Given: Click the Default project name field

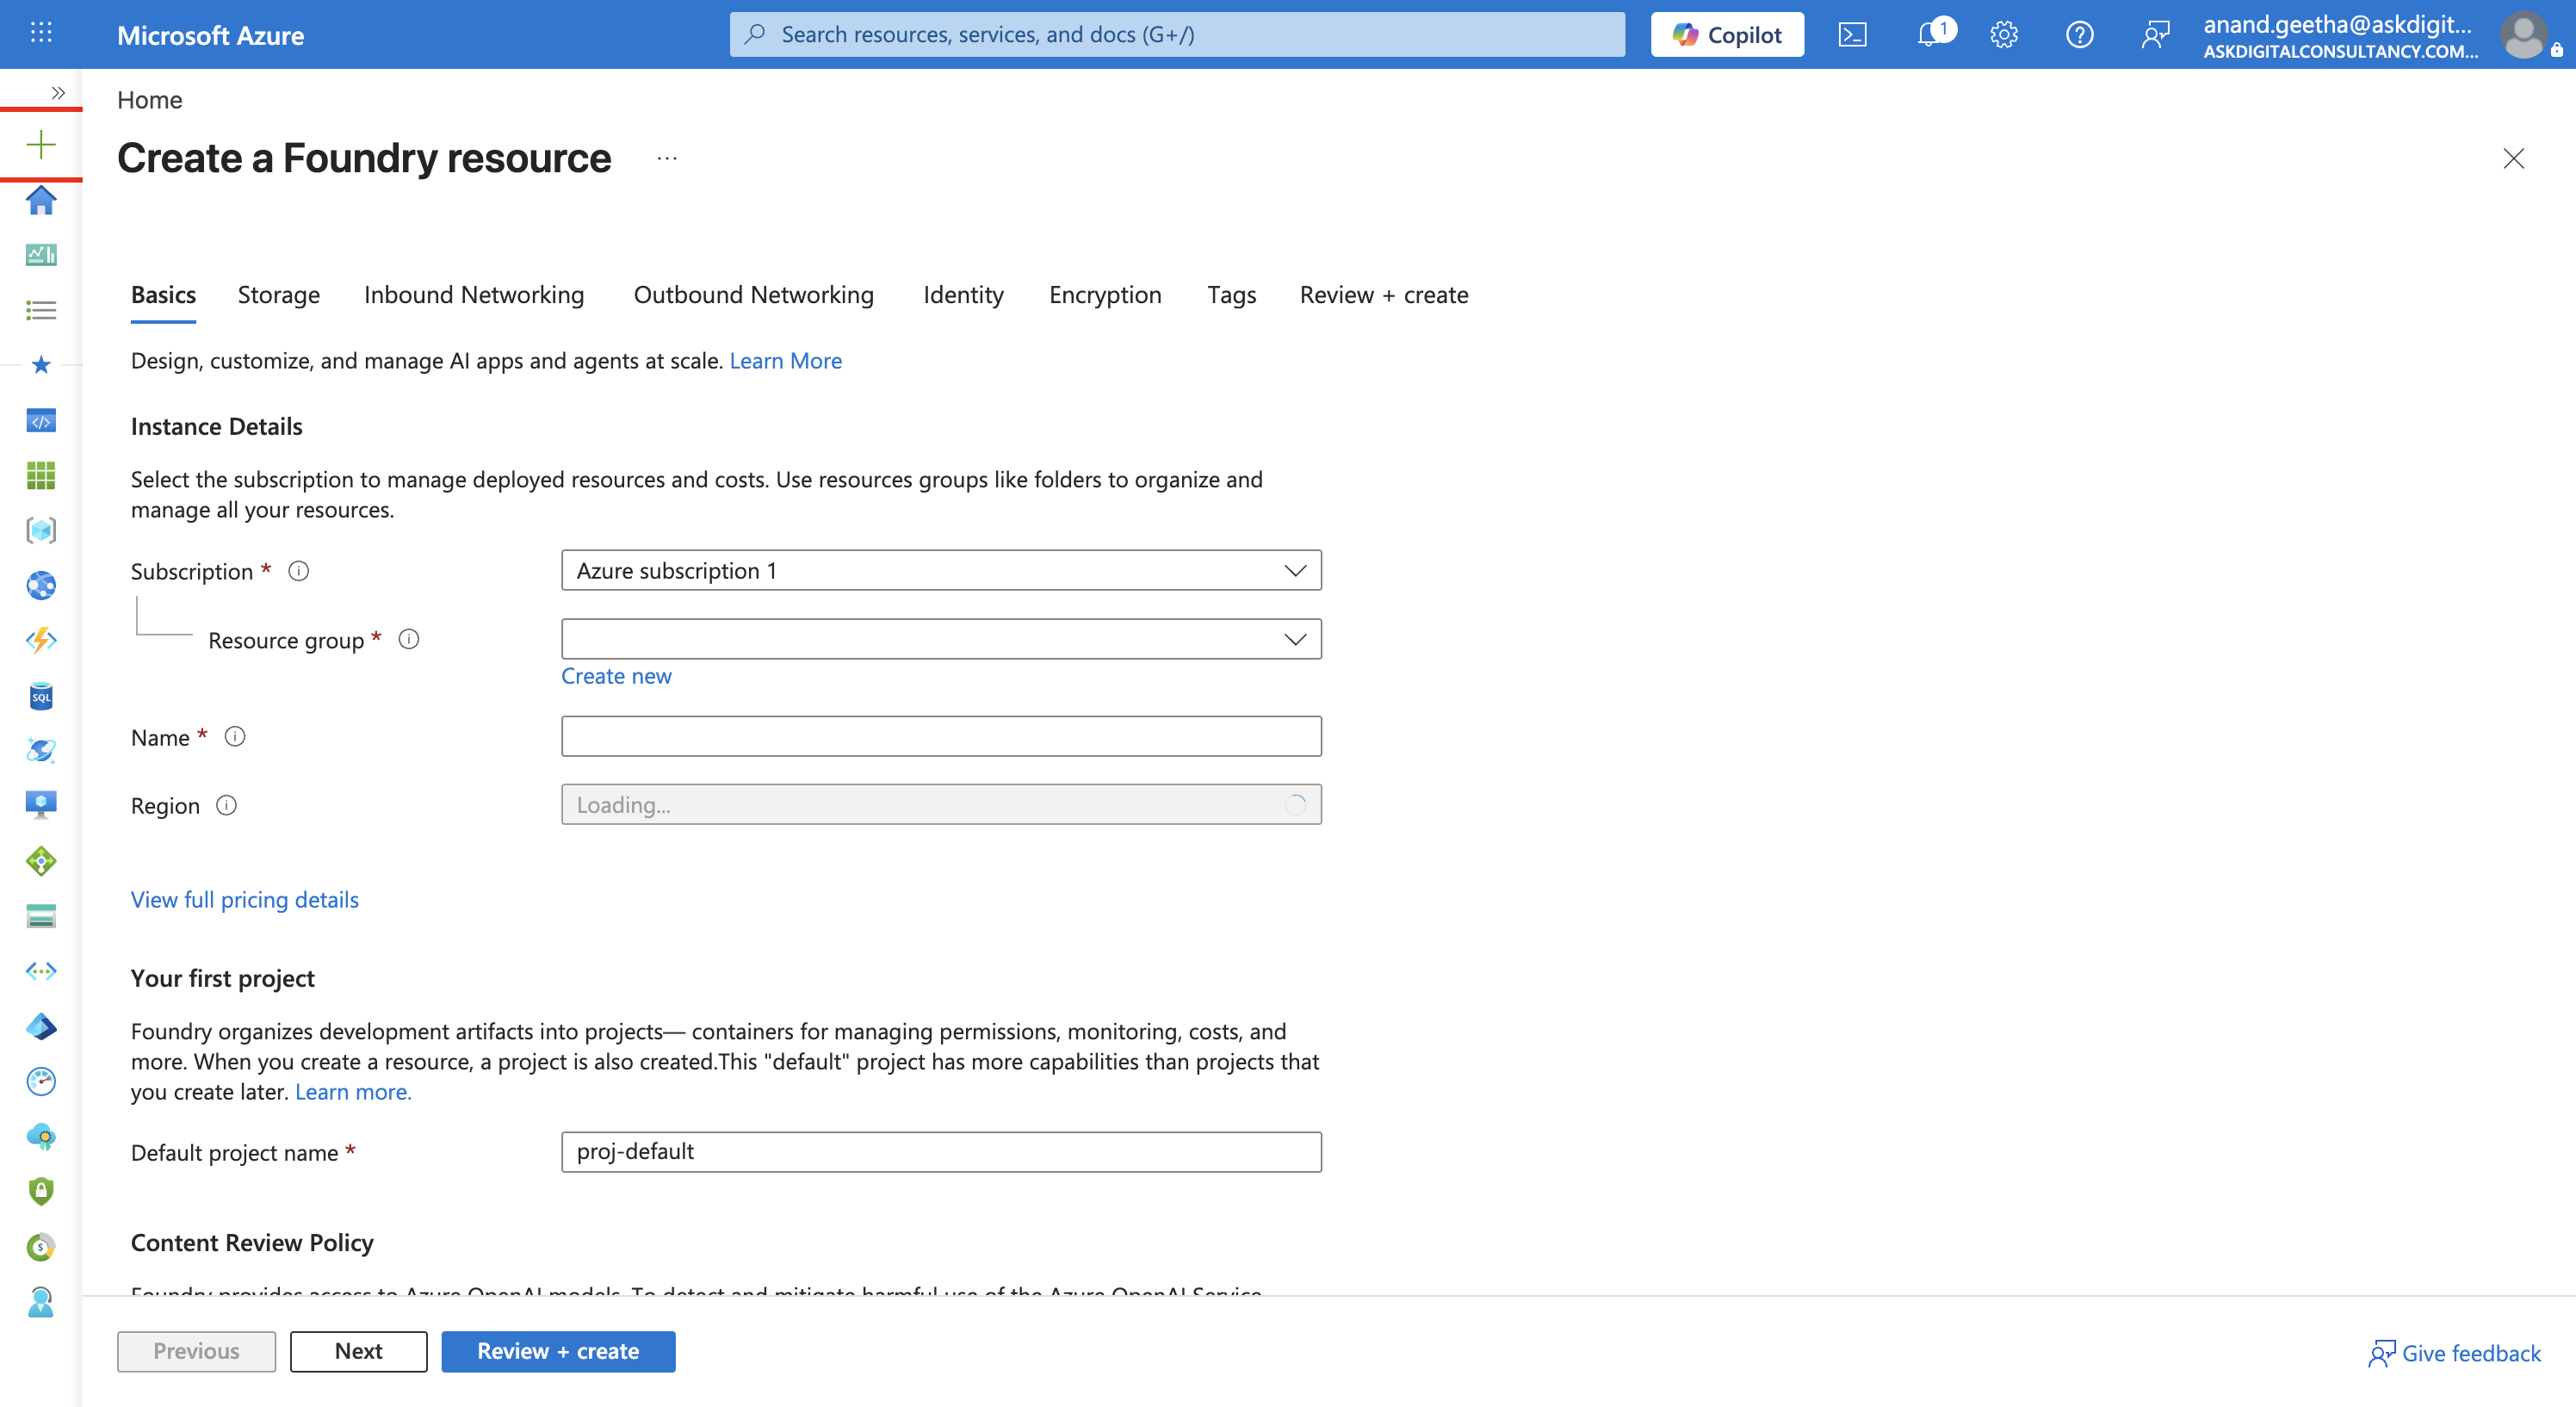Looking at the screenshot, I should pyautogui.click(x=941, y=1152).
